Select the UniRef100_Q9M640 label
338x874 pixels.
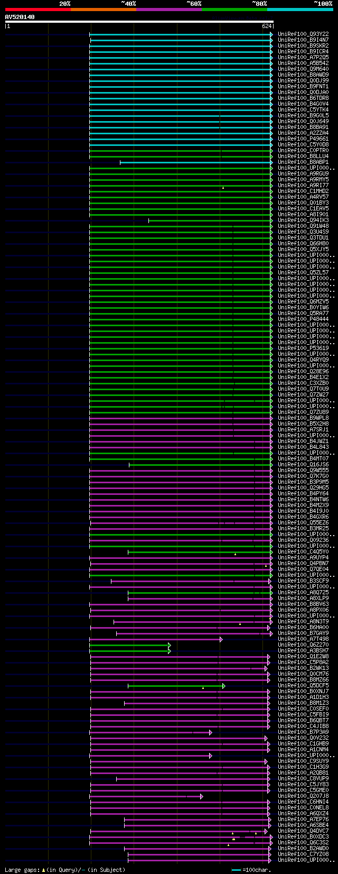pyautogui.click(x=303, y=69)
